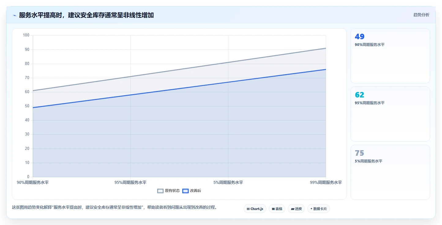
Task: Click 95%周期服务水平 caption under 62
Action: pos(369,103)
